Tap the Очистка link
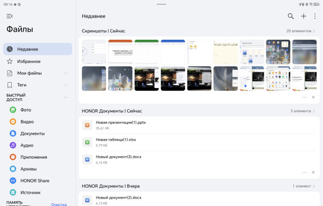This screenshot has width=323, height=206. click(59, 204)
